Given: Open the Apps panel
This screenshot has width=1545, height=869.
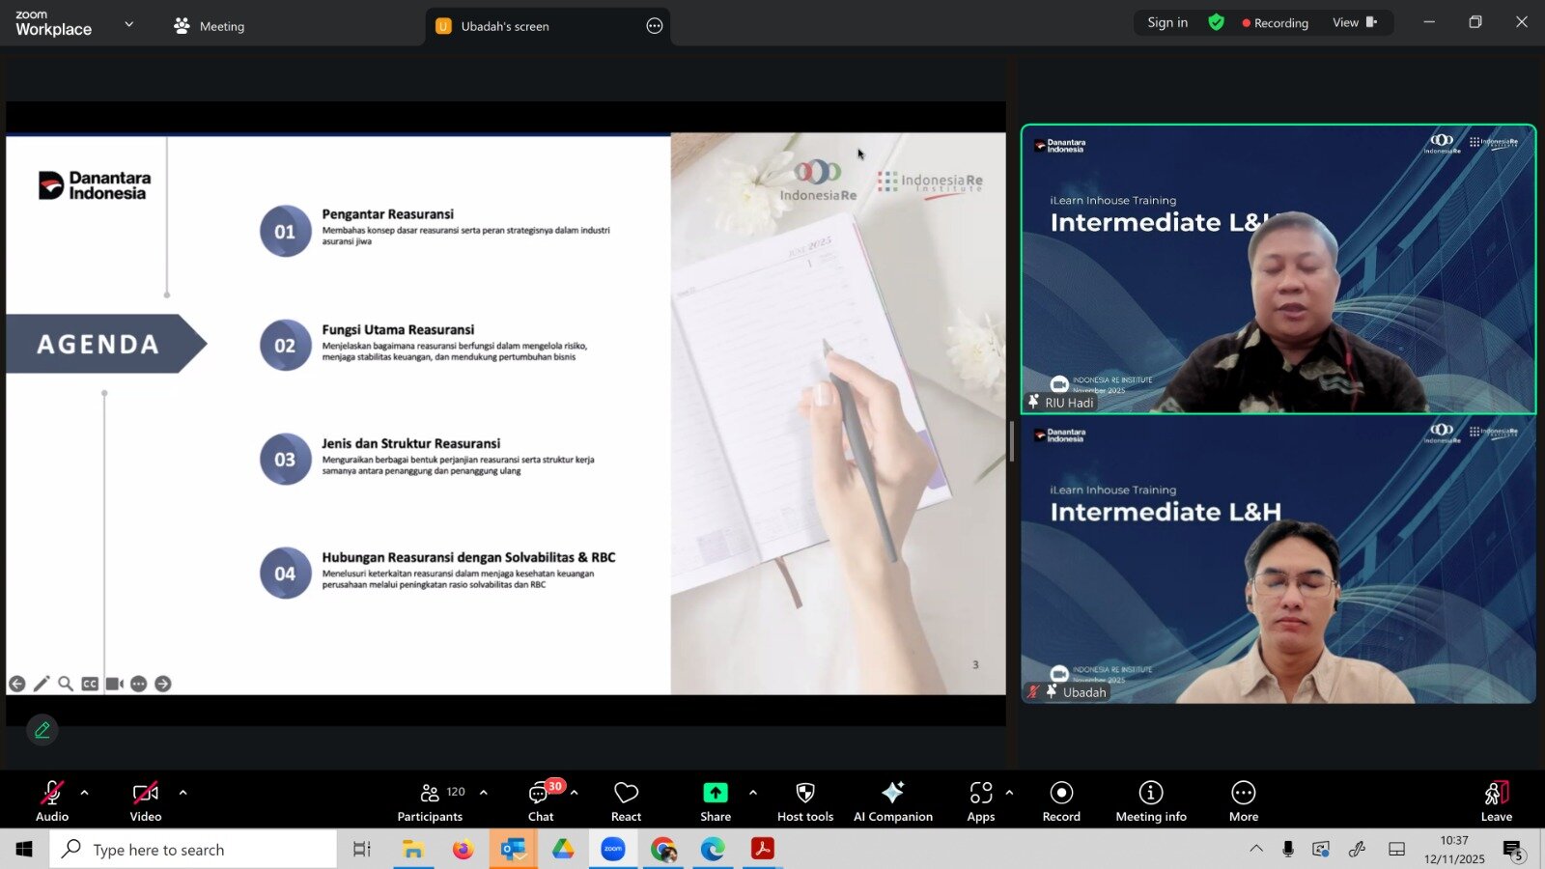Looking at the screenshot, I should [x=981, y=800].
